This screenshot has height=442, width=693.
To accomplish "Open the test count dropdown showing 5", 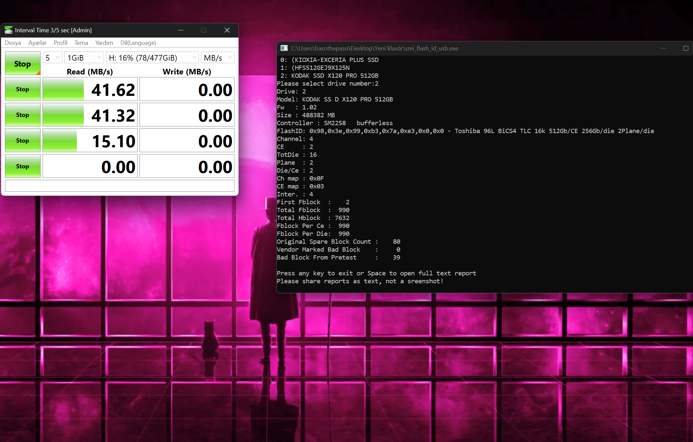I will tap(52, 58).
